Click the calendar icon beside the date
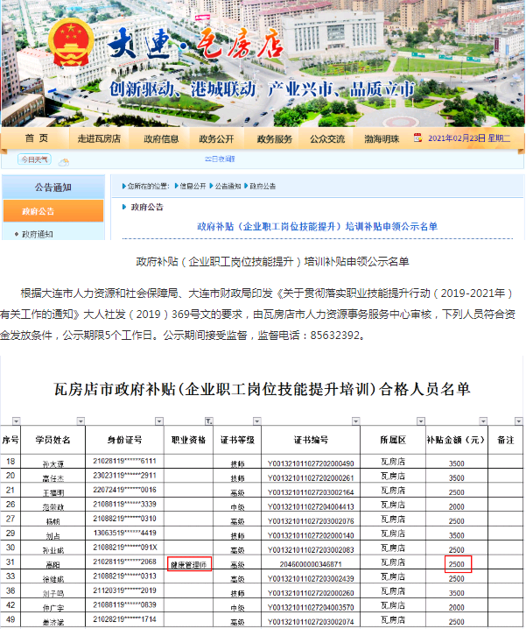 [417, 138]
